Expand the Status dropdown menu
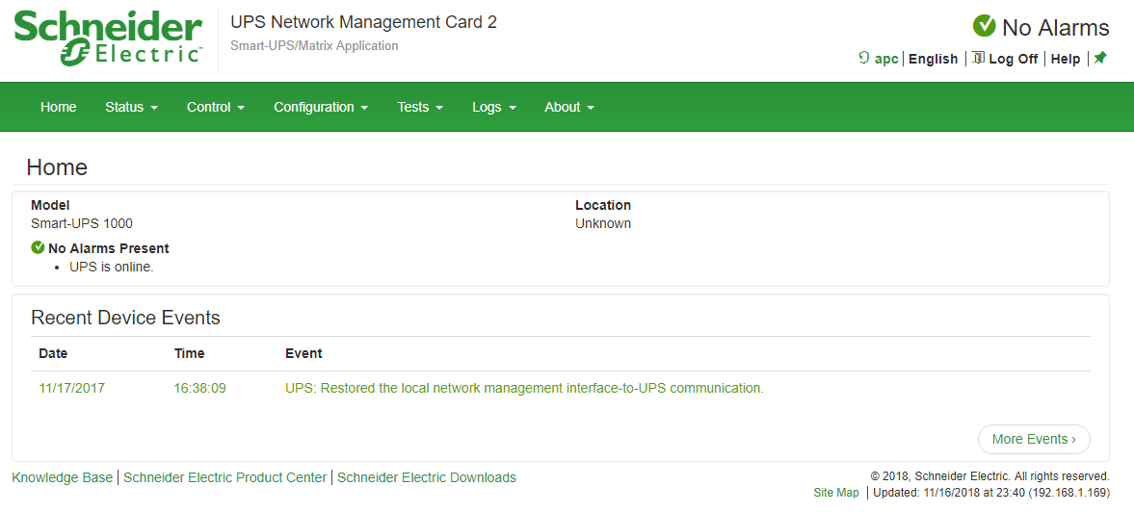 132,107
